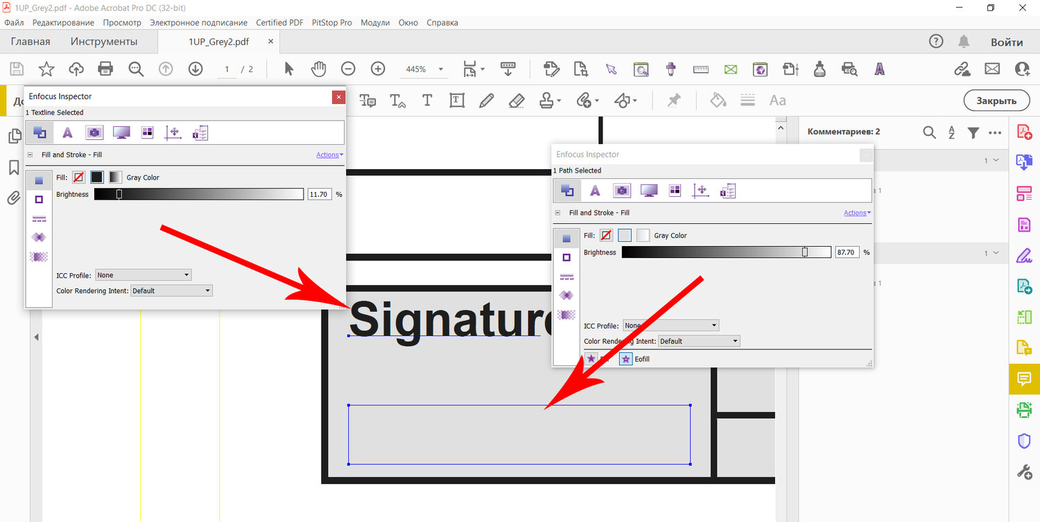
Task: Sort comments using the A-Z icon
Action: 951,132
